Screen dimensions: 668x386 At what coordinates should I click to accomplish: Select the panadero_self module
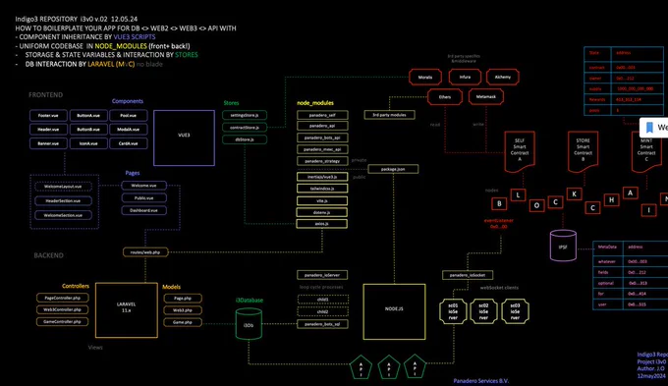pyautogui.click(x=322, y=115)
